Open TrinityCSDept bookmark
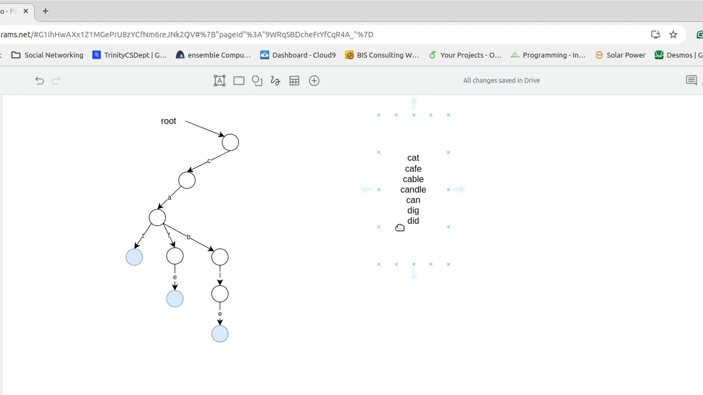Image resolution: width=703 pixels, height=395 pixels. pos(130,55)
